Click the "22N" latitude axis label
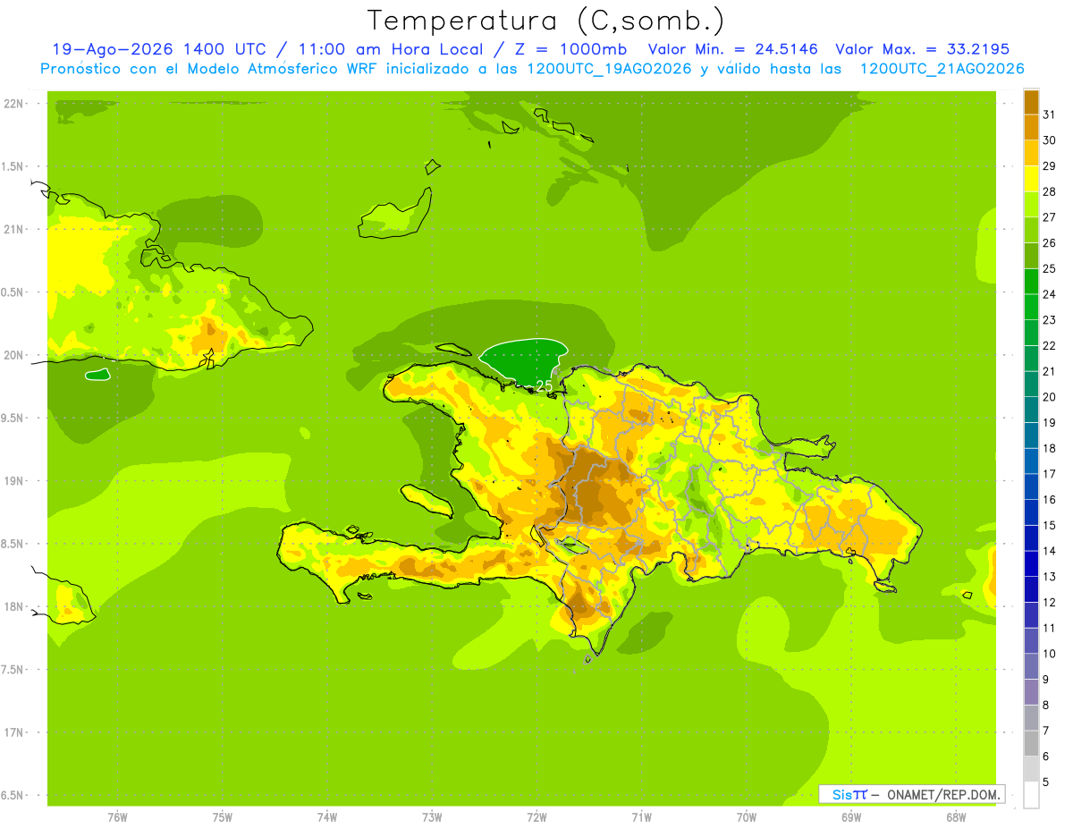Viewport: 1073px width, 829px height. 14,104
